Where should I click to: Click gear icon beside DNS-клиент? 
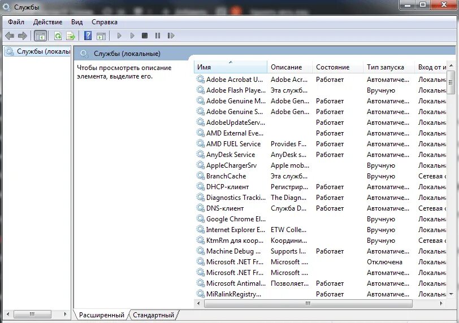pyautogui.click(x=201, y=208)
